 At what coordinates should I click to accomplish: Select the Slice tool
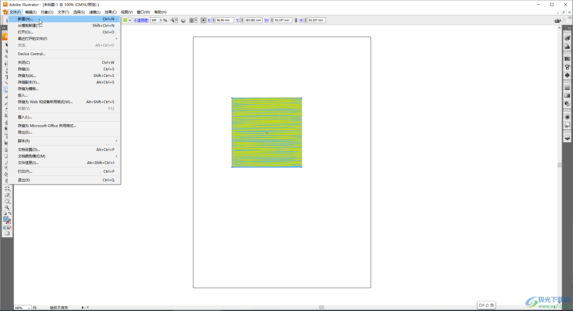coord(7,188)
